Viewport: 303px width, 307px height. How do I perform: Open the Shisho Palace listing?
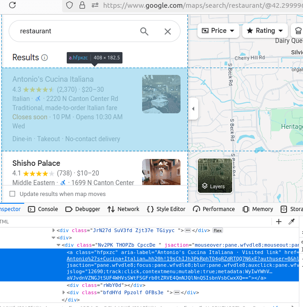pyautogui.click(x=95, y=169)
